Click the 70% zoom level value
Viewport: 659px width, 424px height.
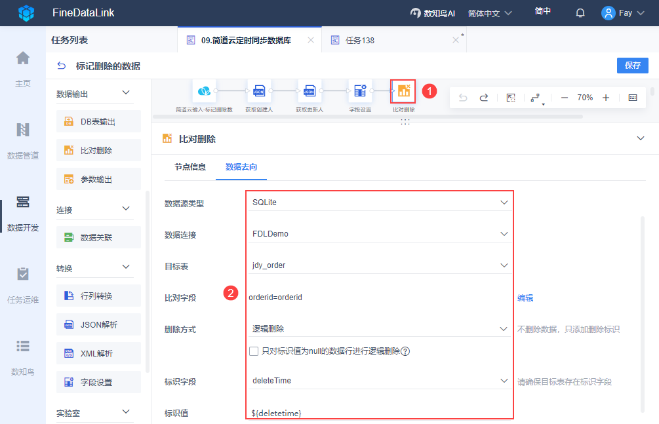(585, 98)
